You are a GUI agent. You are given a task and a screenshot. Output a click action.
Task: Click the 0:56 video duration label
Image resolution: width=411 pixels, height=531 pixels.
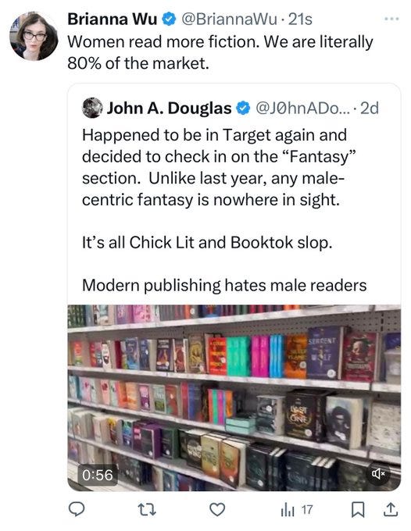click(98, 475)
